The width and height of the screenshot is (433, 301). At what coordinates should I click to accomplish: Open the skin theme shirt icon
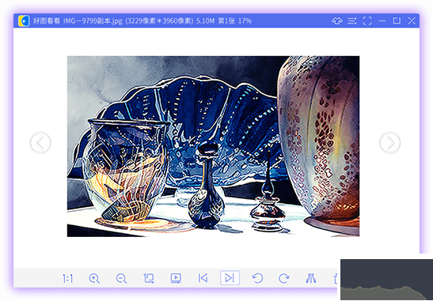pyautogui.click(x=337, y=21)
